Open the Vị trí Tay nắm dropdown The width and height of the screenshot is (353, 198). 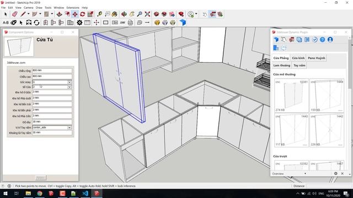pos(69,128)
